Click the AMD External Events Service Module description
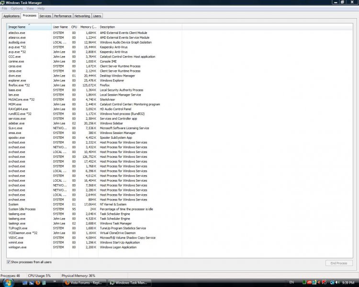 click(124, 37)
